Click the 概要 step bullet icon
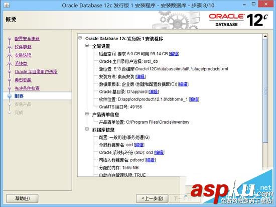This screenshot has height=207, width=276. [x=10, y=96]
